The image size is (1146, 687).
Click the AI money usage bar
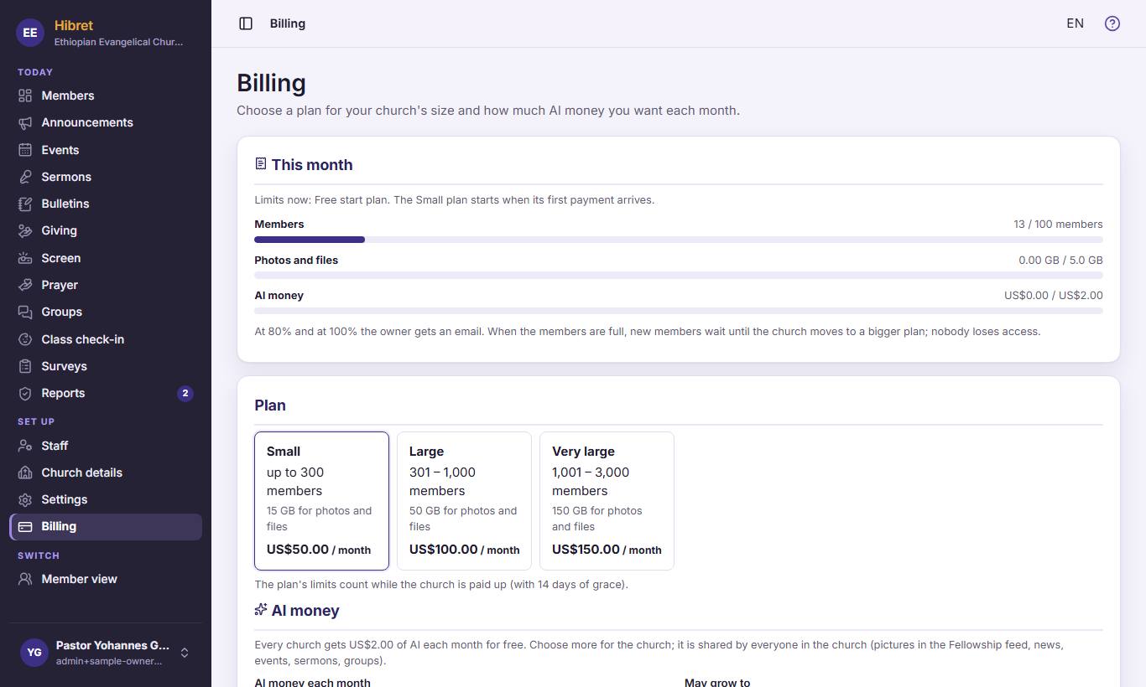coord(679,311)
